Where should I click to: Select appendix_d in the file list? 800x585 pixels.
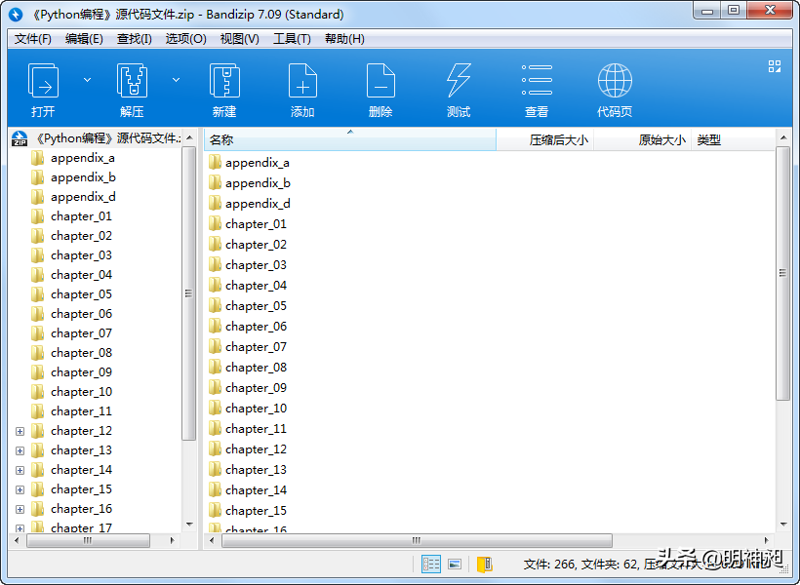click(258, 204)
